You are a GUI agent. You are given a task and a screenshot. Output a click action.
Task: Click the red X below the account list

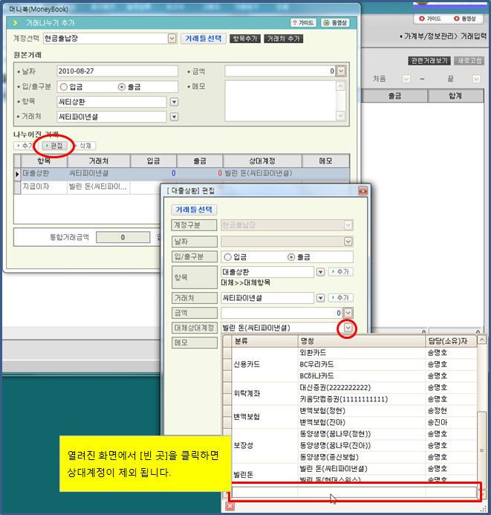[x=230, y=506]
